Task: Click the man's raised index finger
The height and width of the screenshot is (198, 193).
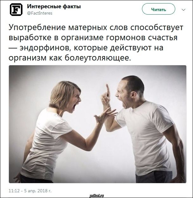Action: pos(108,90)
